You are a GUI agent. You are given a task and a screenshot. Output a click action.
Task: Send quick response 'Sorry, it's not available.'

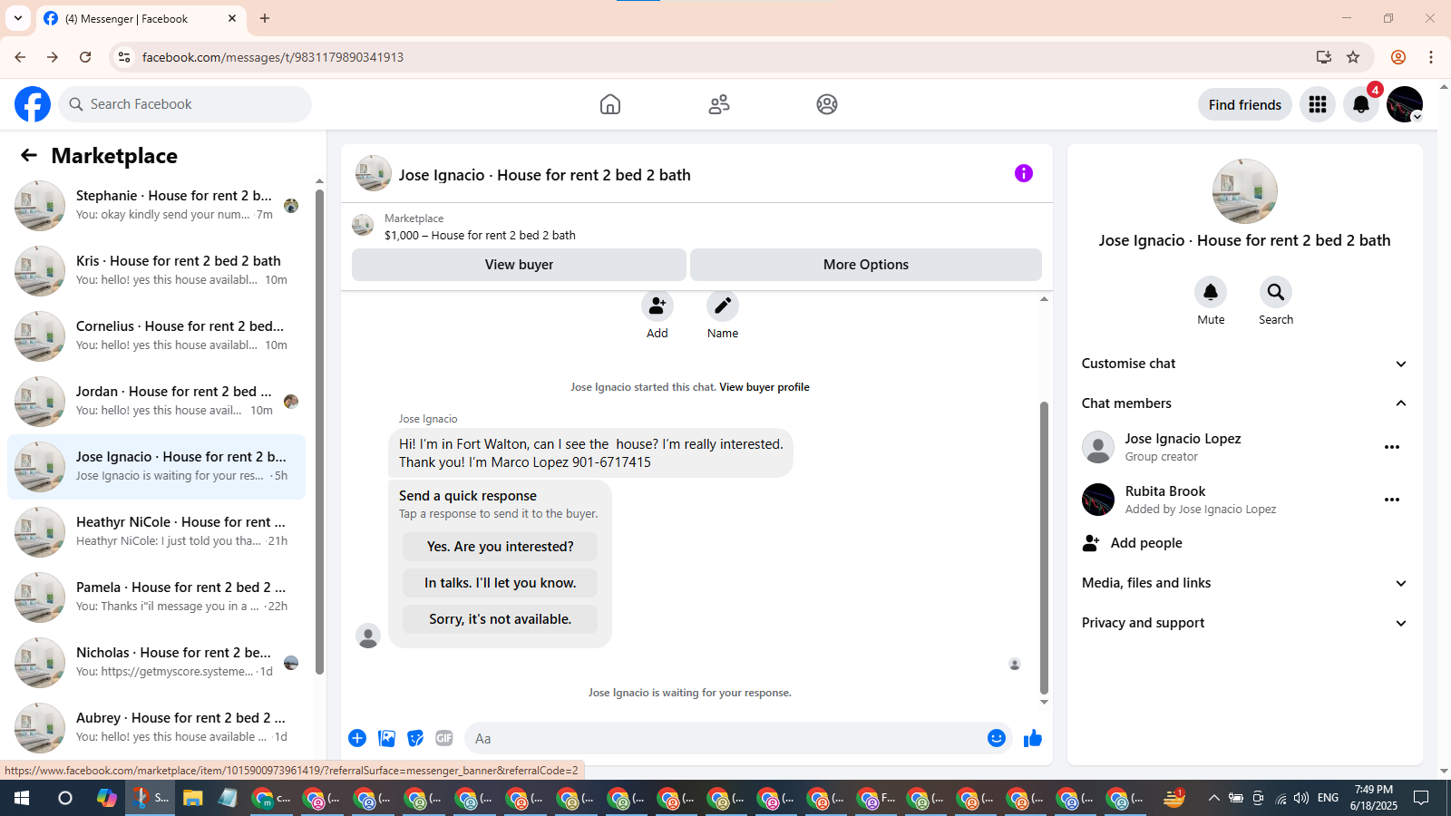pos(501,619)
